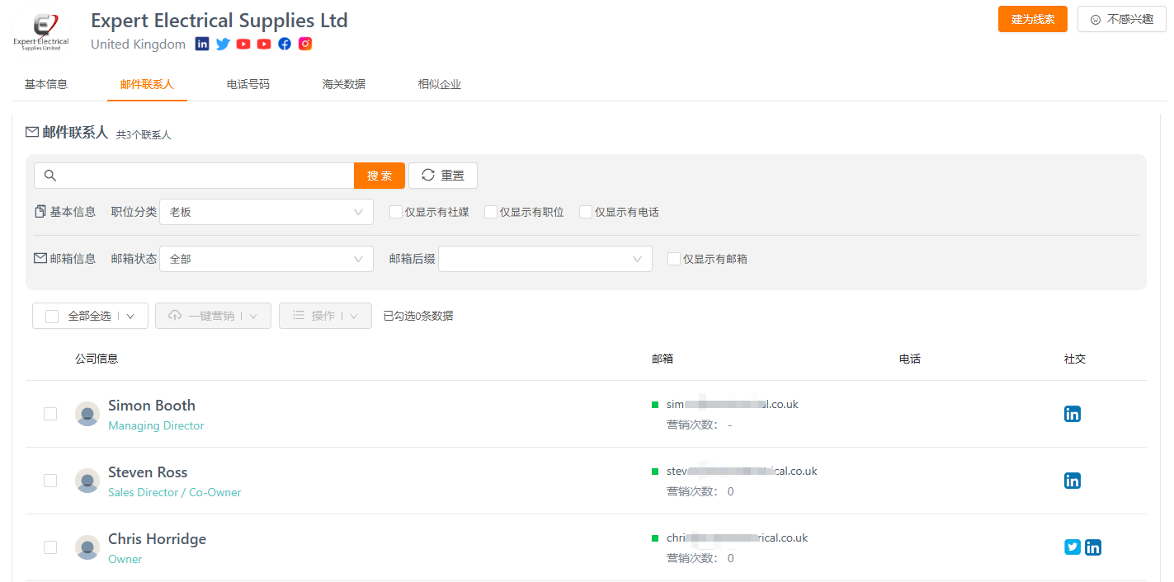Click the 不感兴趣 button
The height and width of the screenshot is (582, 1174).
(x=1121, y=19)
